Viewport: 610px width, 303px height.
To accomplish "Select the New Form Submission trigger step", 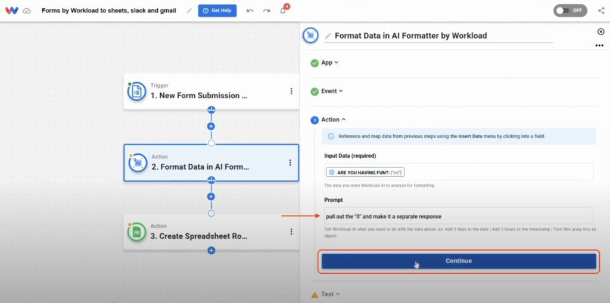I will [211, 92].
